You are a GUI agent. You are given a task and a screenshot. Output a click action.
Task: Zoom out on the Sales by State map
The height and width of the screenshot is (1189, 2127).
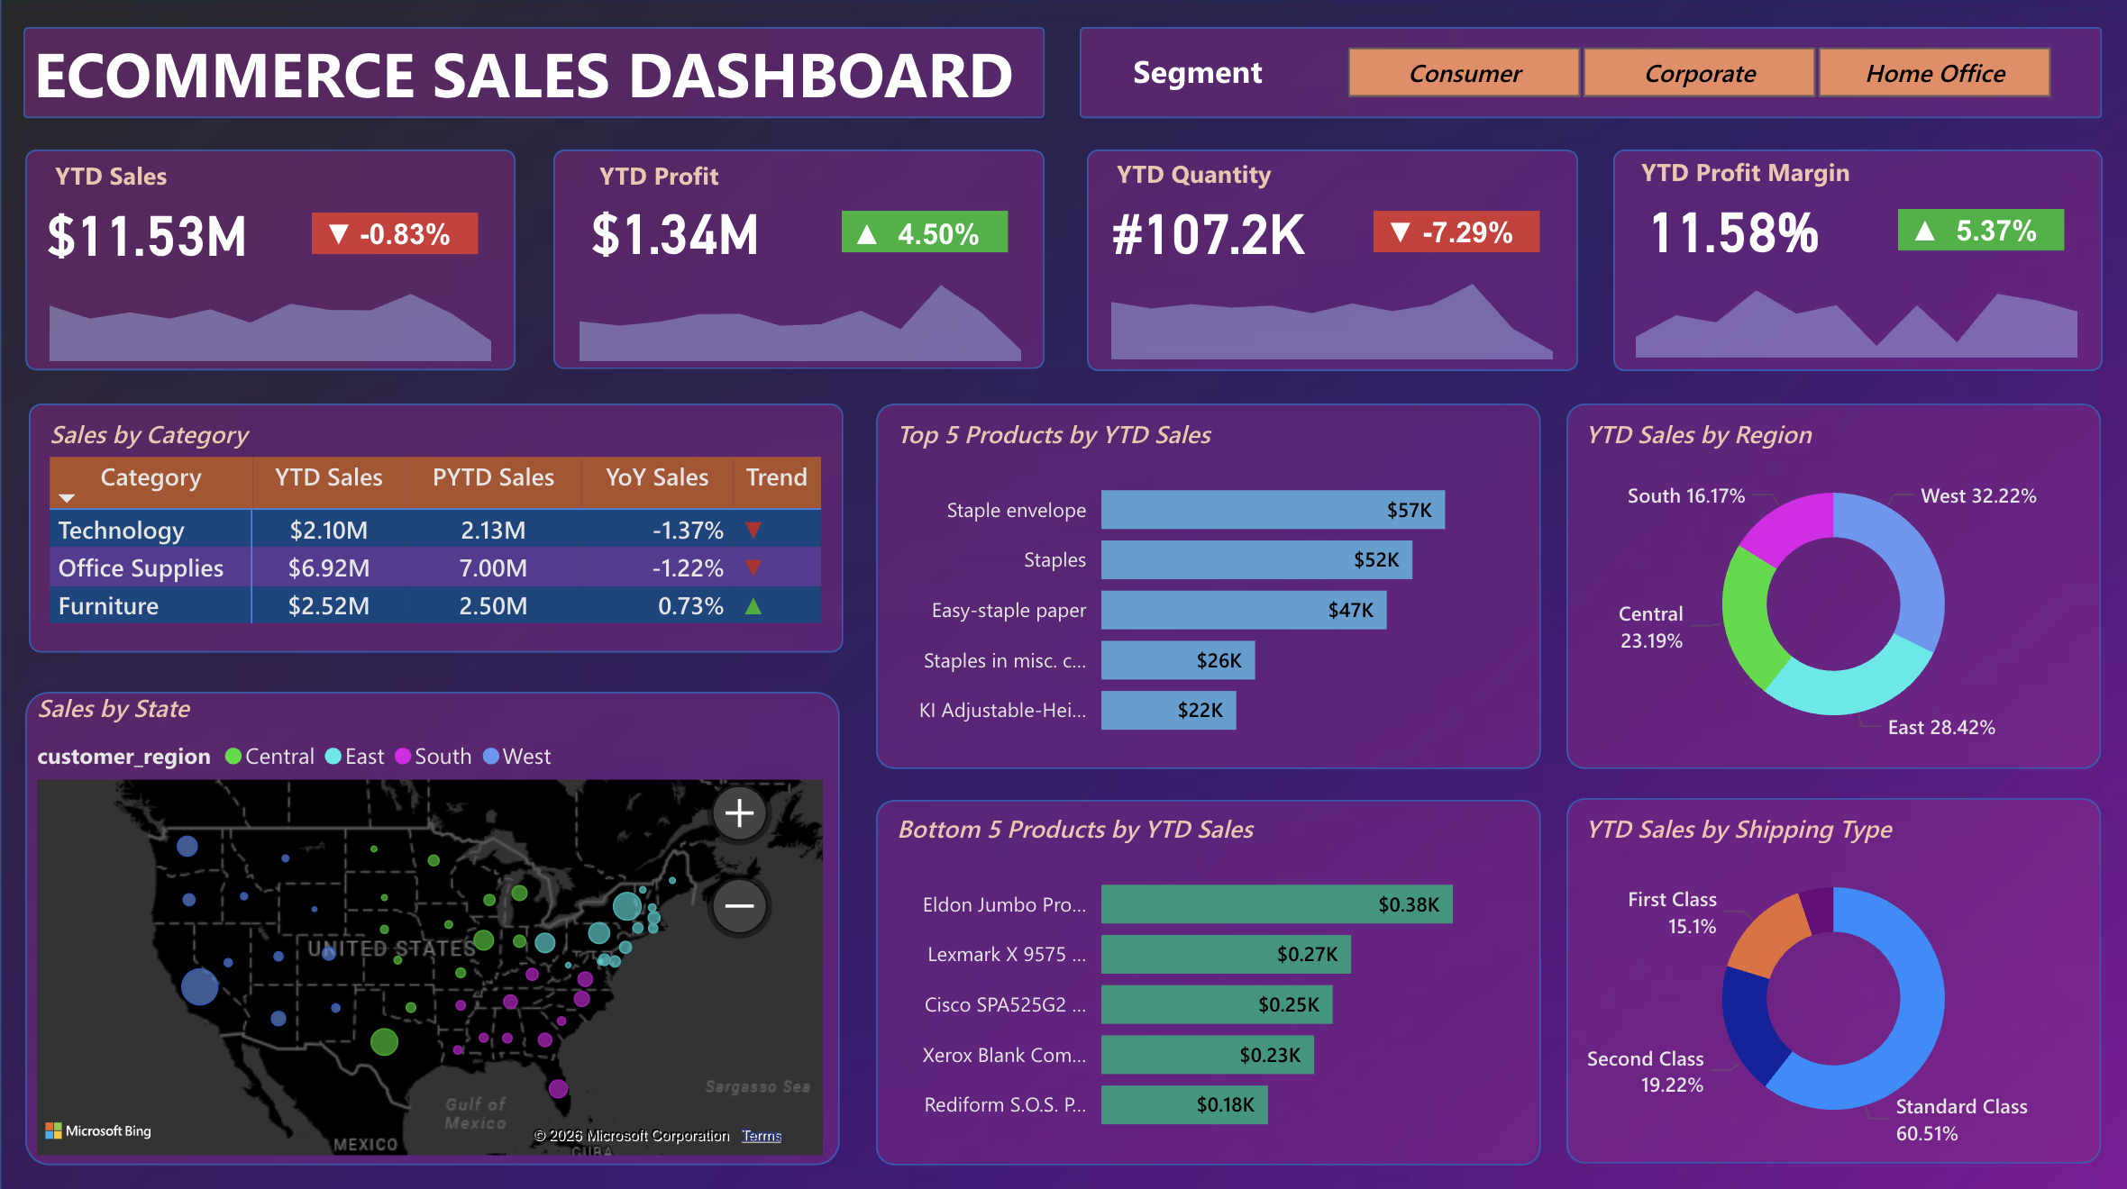coord(739,906)
